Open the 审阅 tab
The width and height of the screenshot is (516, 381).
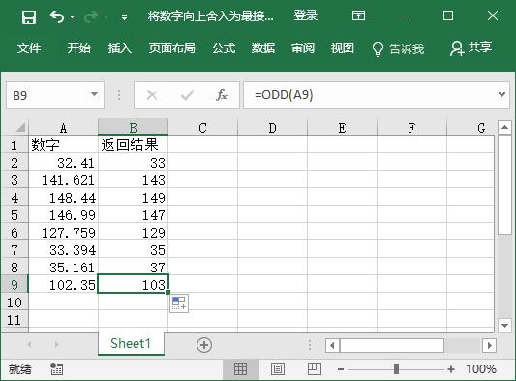303,48
